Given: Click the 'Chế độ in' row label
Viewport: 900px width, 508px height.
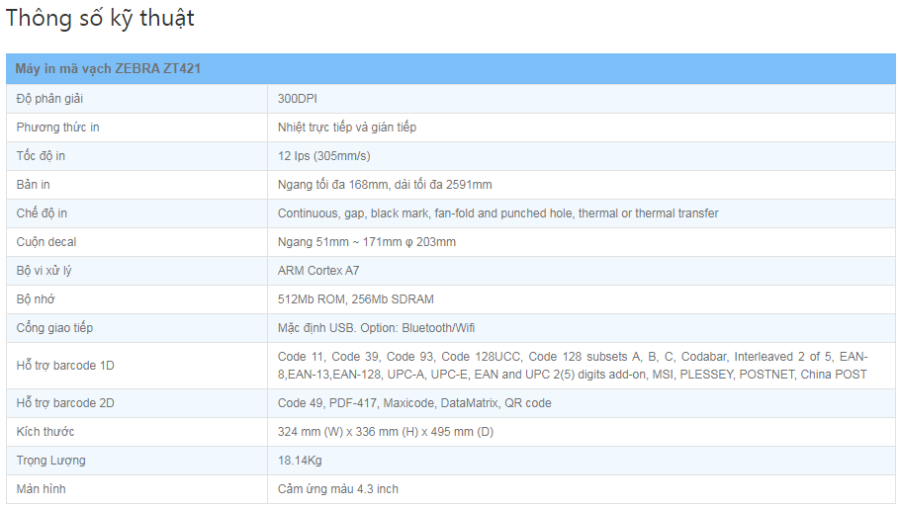Looking at the screenshot, I should tap(43, 213).
